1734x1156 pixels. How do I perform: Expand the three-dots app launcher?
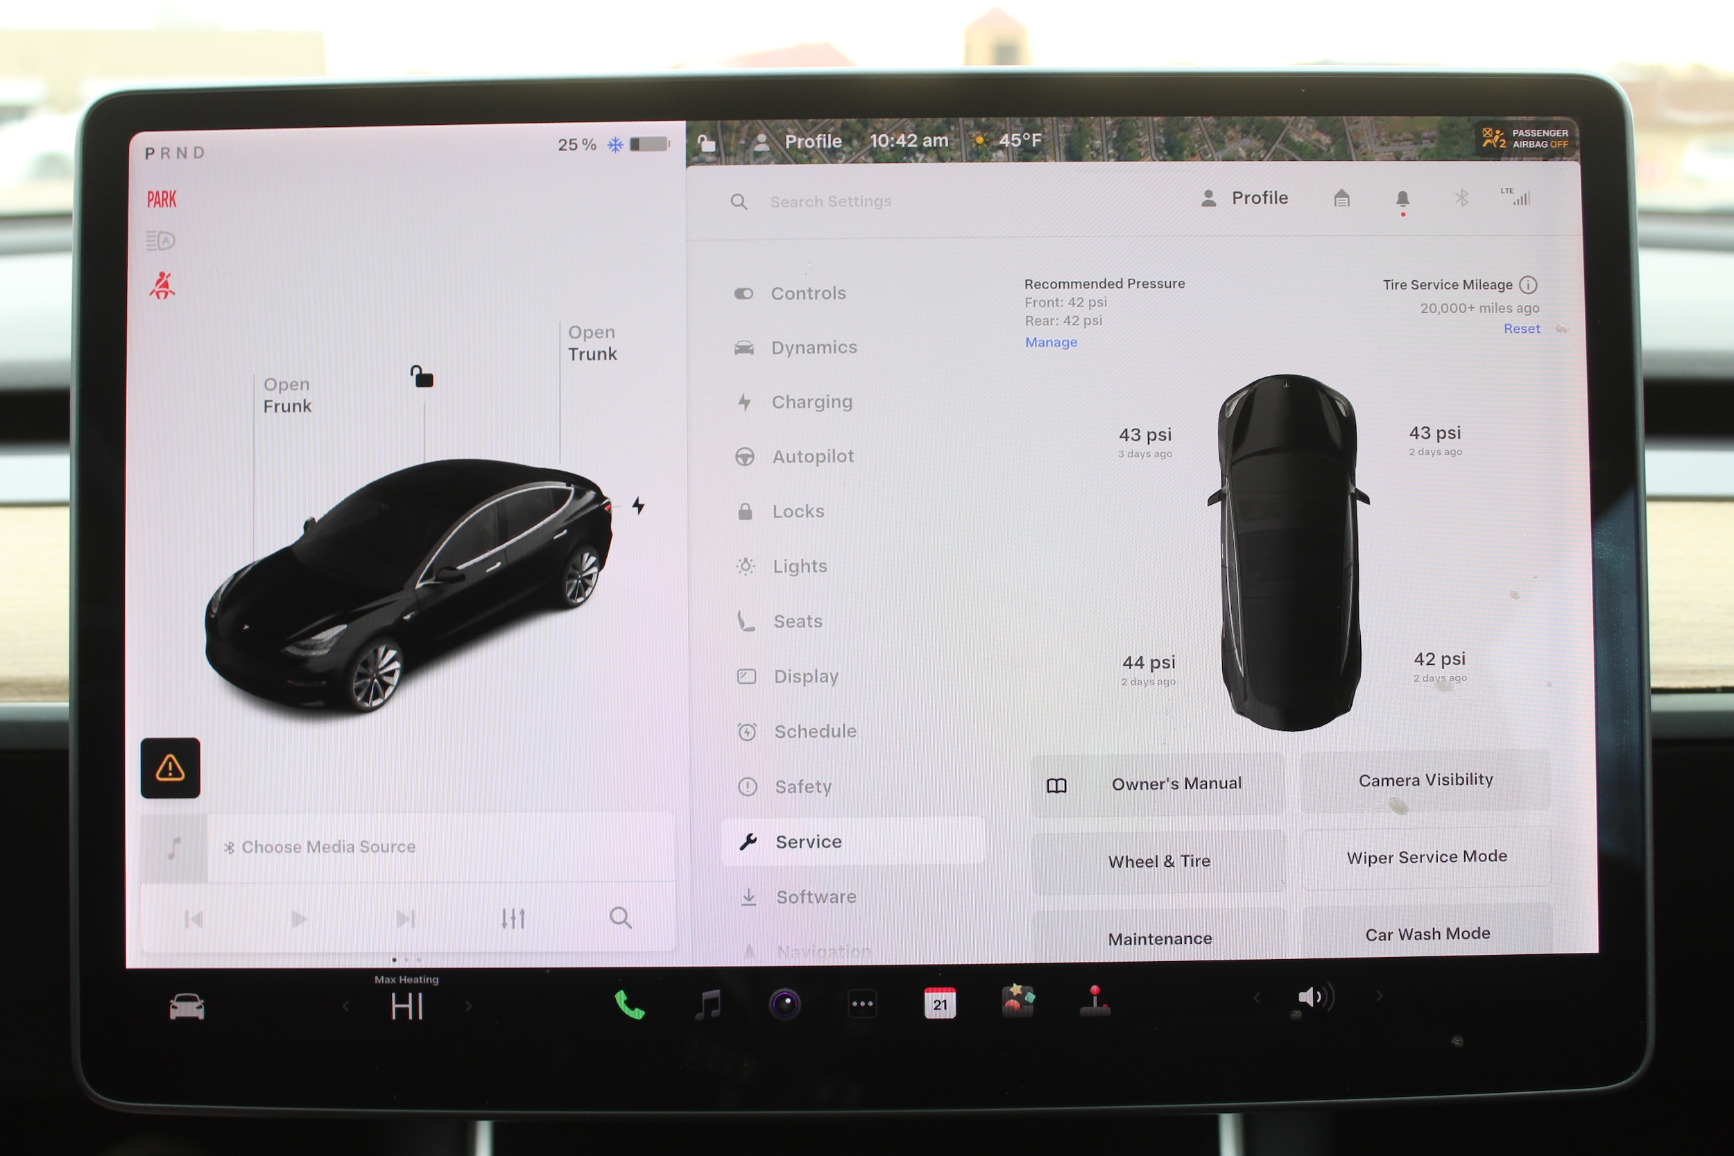(x=862, y=1003)
